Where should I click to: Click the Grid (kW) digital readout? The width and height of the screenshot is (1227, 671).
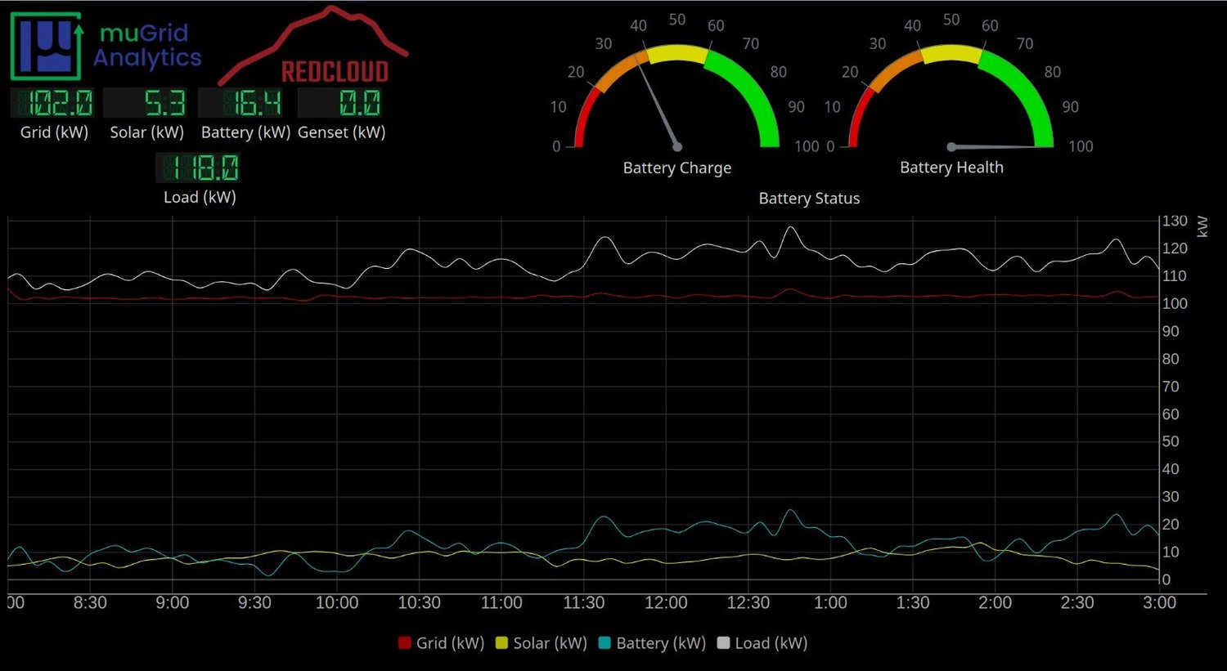52,102
